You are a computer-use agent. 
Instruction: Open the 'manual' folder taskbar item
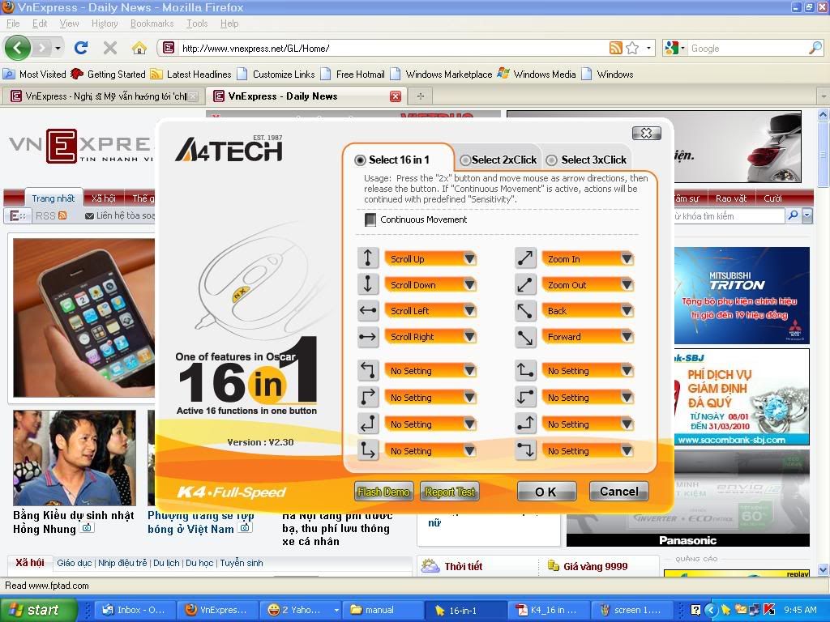pos(383,610)
